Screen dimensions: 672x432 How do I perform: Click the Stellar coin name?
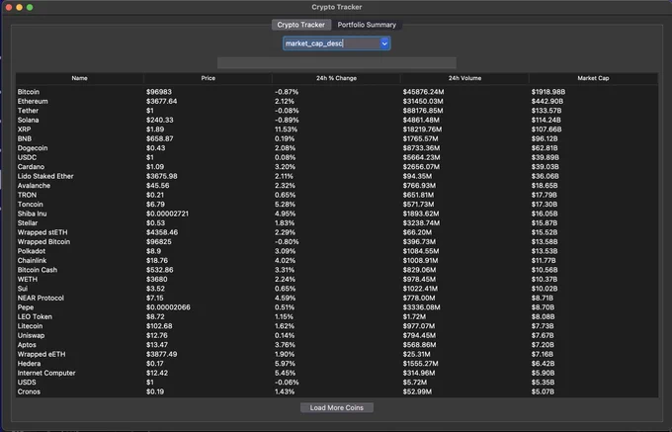(x=28, y=223)
